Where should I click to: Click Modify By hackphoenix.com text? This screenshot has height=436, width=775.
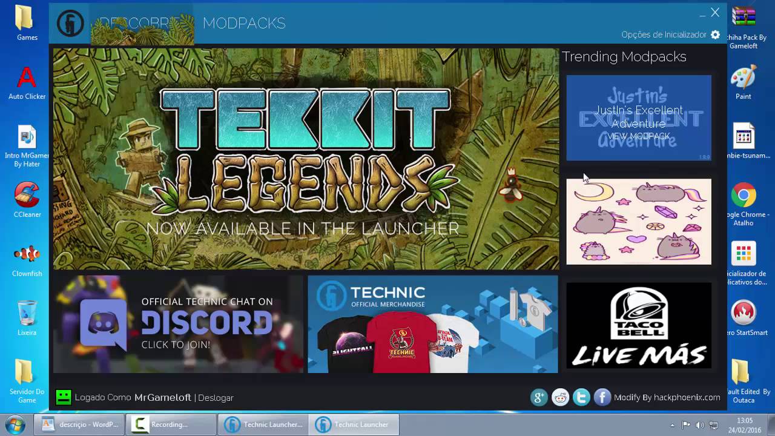[667, 397]
